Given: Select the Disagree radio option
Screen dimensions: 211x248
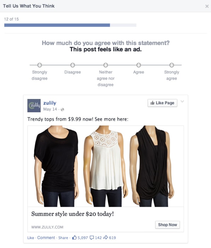Looking at the screenshot, I should [x=73, y=65].
